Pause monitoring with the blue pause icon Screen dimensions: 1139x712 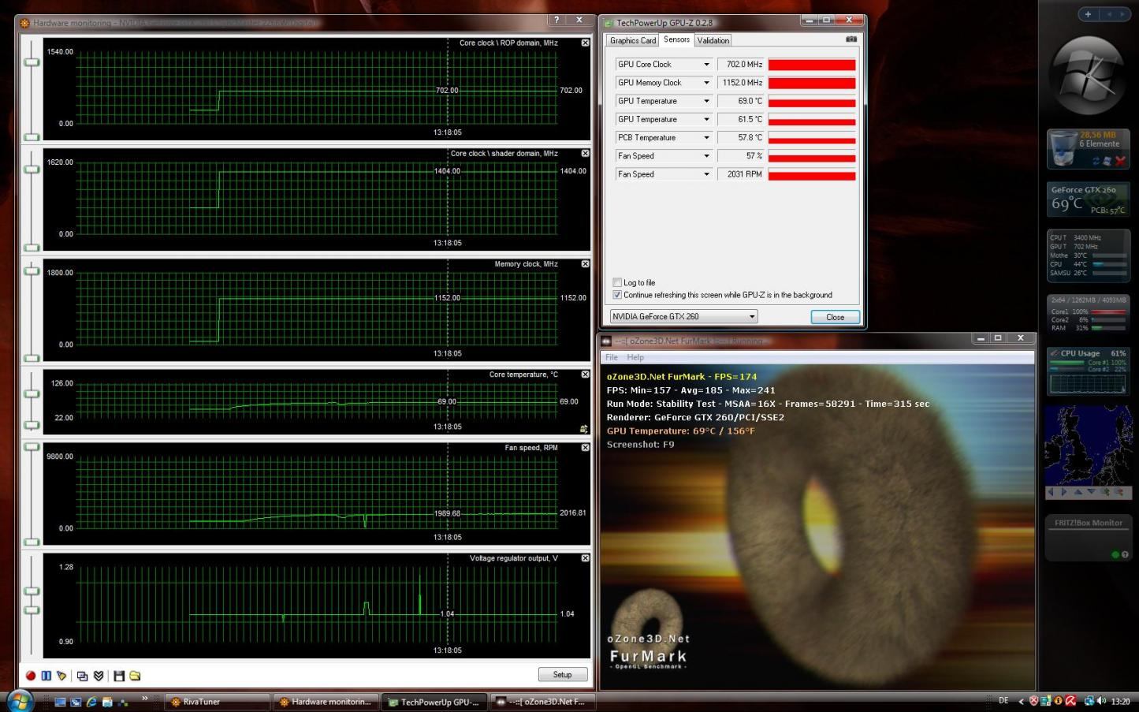[46, 676]
